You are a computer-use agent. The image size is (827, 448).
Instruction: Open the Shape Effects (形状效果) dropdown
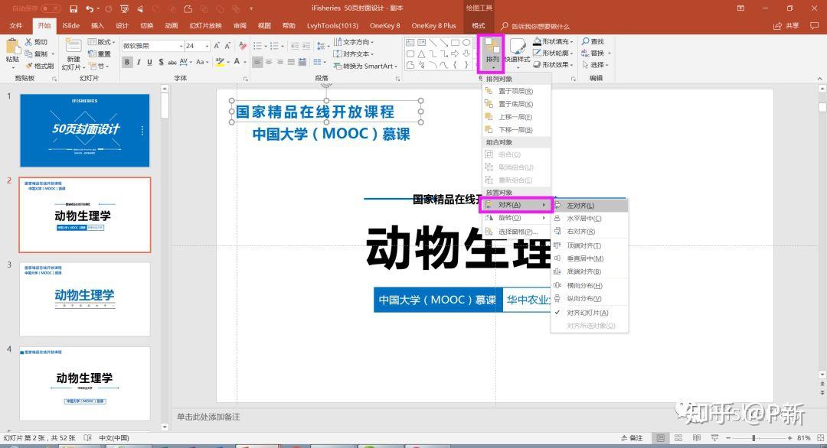[x=554, y=64]
